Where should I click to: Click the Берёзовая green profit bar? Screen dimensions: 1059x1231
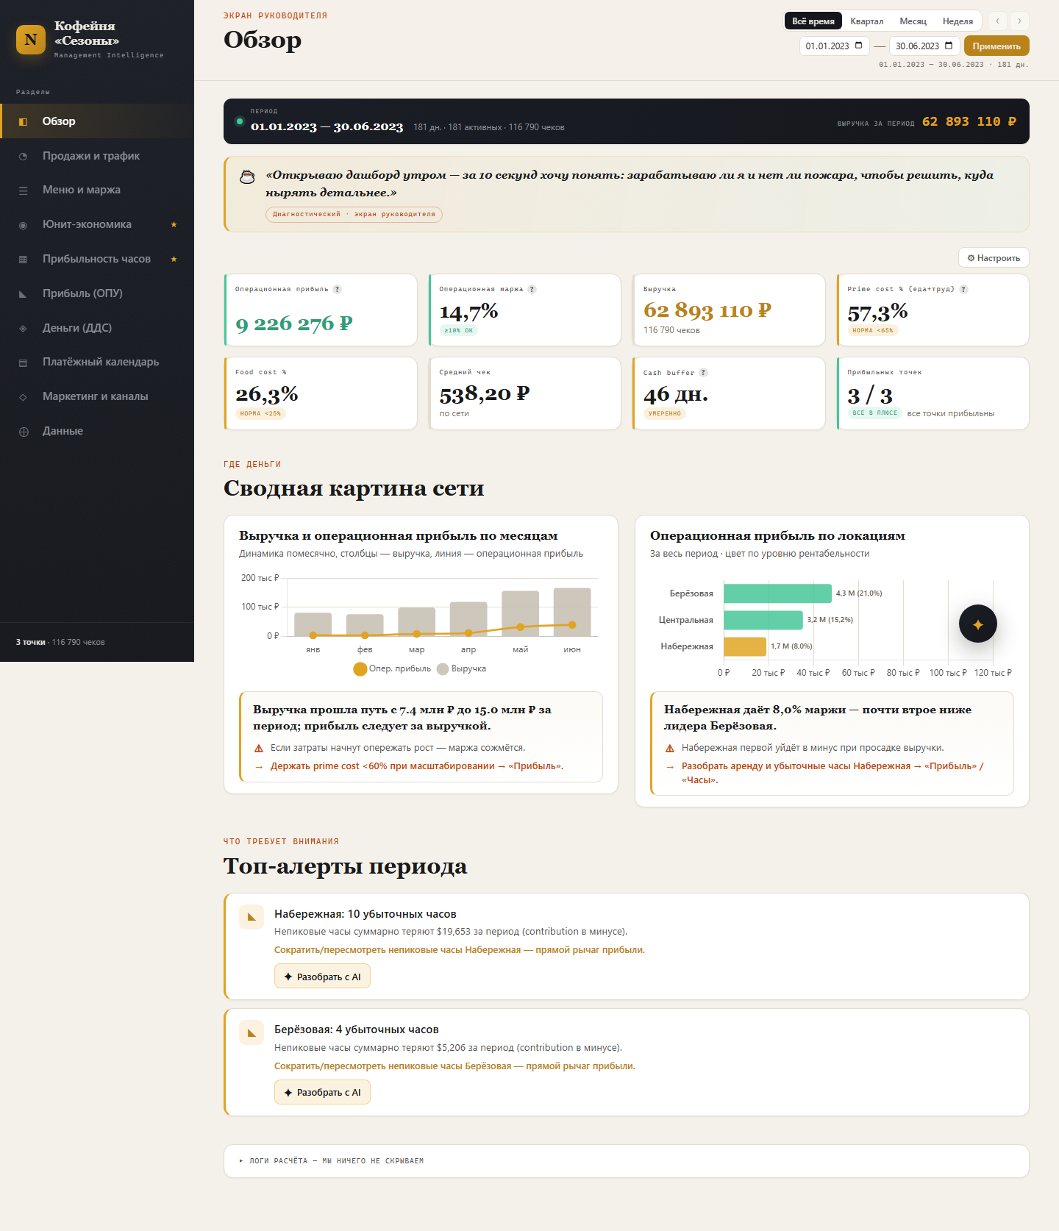(x=777, y=593)
